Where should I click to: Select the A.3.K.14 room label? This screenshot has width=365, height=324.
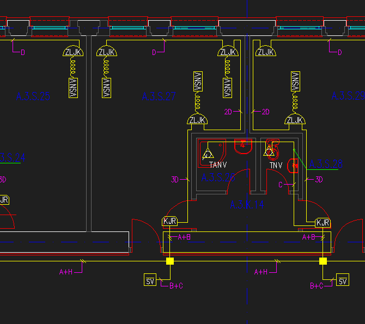point(246,205)
